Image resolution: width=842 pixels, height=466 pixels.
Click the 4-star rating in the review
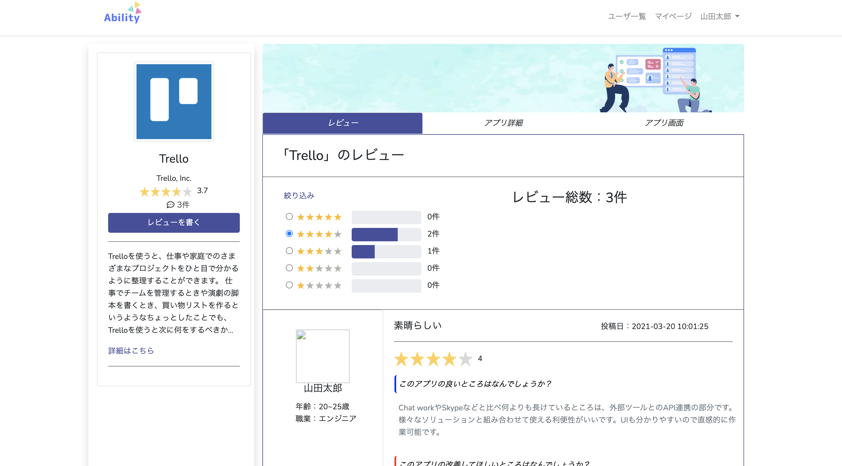pos(433,359)
